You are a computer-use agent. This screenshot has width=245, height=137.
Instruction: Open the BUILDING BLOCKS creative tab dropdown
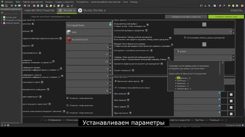[x=89, y=40]
